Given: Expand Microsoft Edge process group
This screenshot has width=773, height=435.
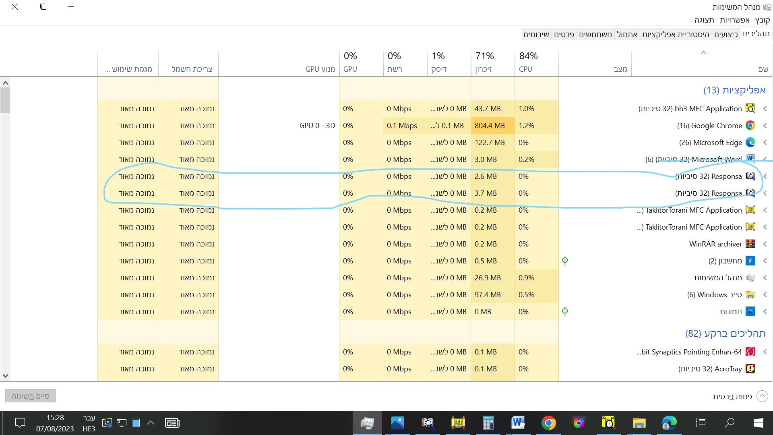Looking at the screenshot, I should pos(765,142).
